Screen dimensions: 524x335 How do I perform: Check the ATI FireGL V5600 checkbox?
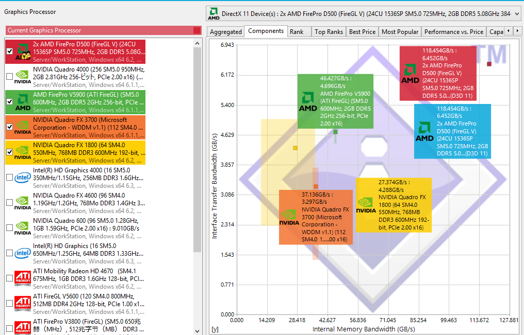click(10, 303)
